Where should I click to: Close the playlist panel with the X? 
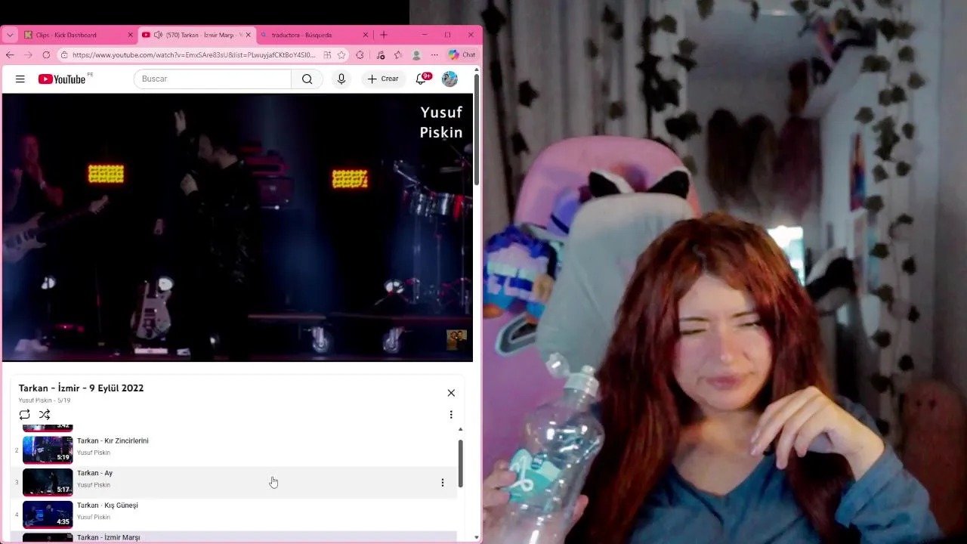(x=451, y=393)
